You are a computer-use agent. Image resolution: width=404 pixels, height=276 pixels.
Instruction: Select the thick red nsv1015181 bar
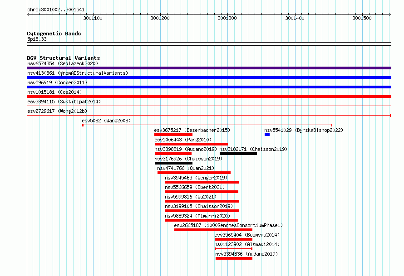(x=209, y=97)
